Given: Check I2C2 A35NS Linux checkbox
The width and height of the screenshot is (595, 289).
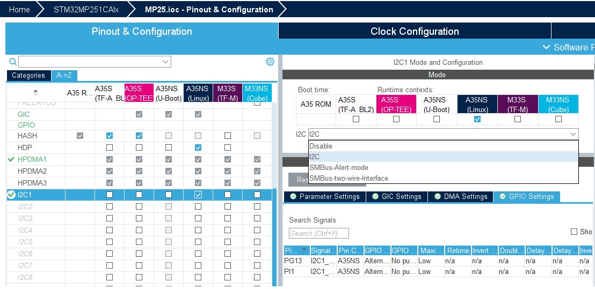Looking at the screenshot, I should [x=198, y=206].
